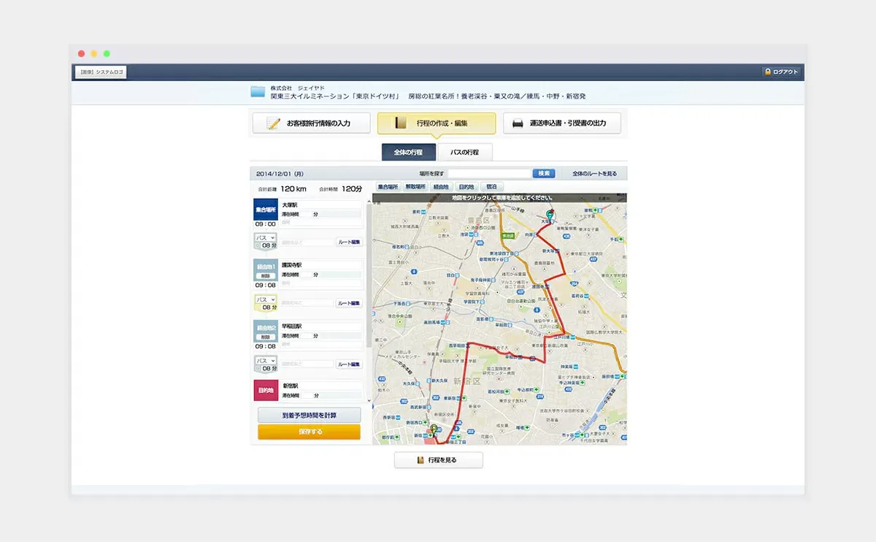Click the printer icon for application output
The width and height of the screenshot is (876, 542).
click(517, 123)
